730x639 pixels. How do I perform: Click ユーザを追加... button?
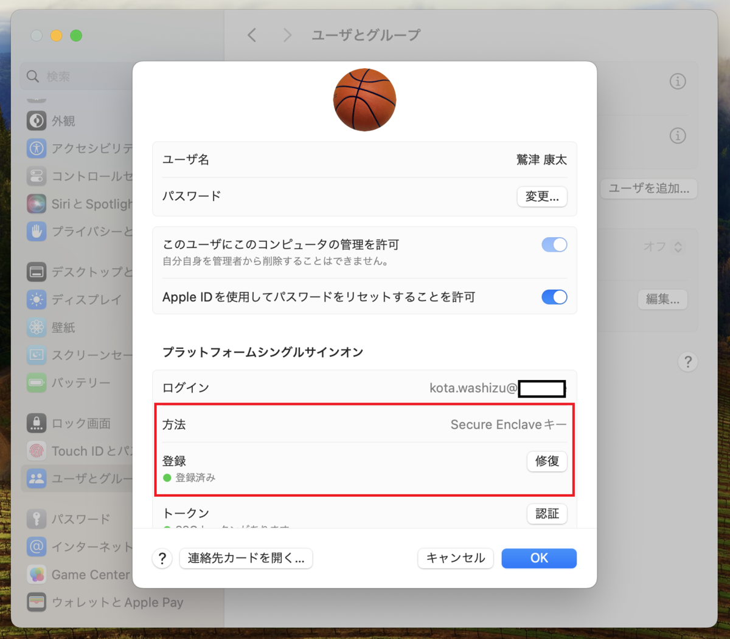pos(649,188)
